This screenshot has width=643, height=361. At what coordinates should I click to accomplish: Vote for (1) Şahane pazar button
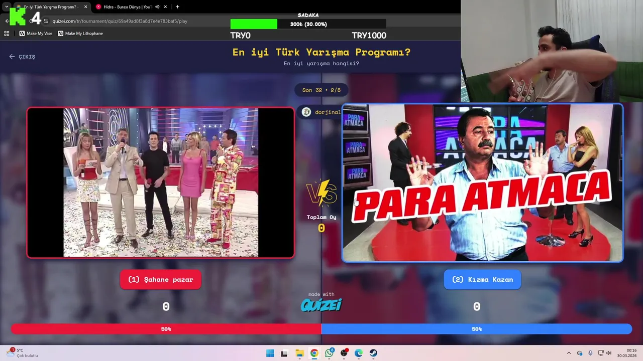(160, 280)
